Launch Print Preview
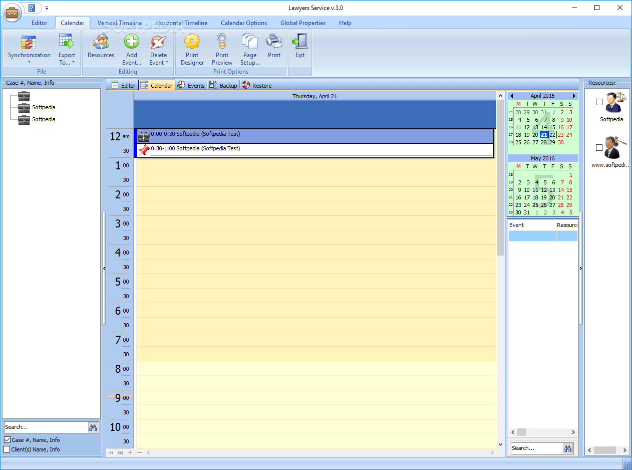 (222, 48)
